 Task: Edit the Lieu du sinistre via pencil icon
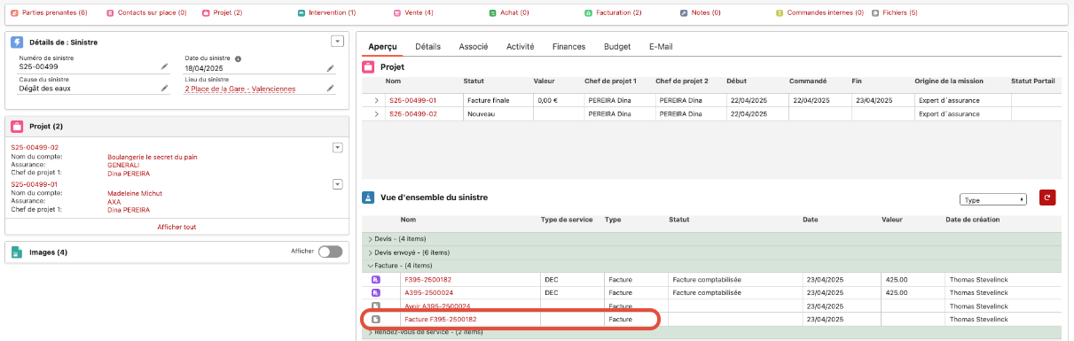point(330,89)
